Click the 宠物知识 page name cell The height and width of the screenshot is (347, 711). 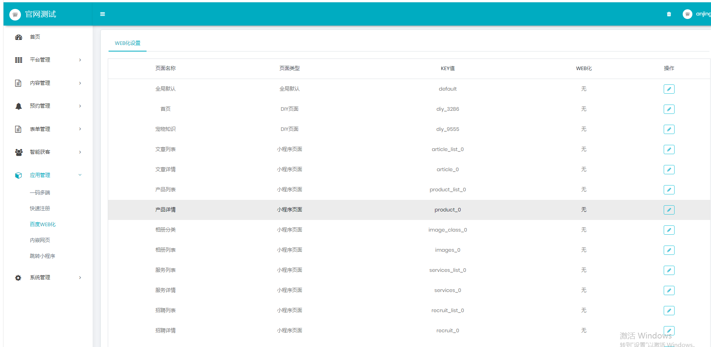point(166,129)
